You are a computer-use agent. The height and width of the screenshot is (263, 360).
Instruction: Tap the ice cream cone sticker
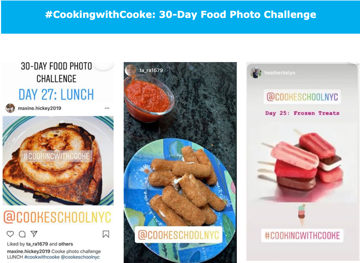tap(302, 215)
